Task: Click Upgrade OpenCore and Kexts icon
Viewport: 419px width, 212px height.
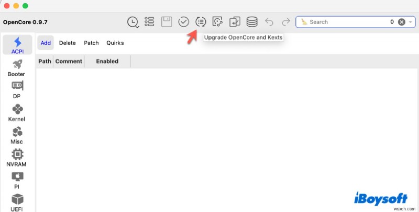Action: [x=201, y=22]
